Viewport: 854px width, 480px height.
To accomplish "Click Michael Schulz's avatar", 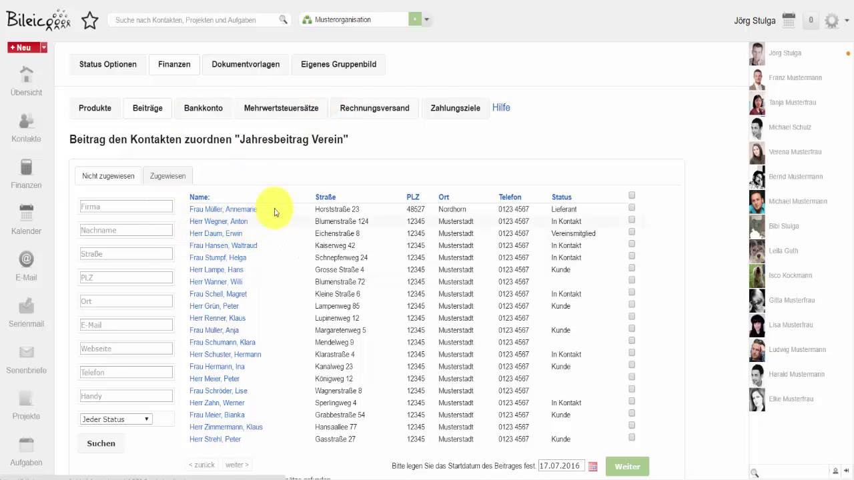I will tap(757, 127).
